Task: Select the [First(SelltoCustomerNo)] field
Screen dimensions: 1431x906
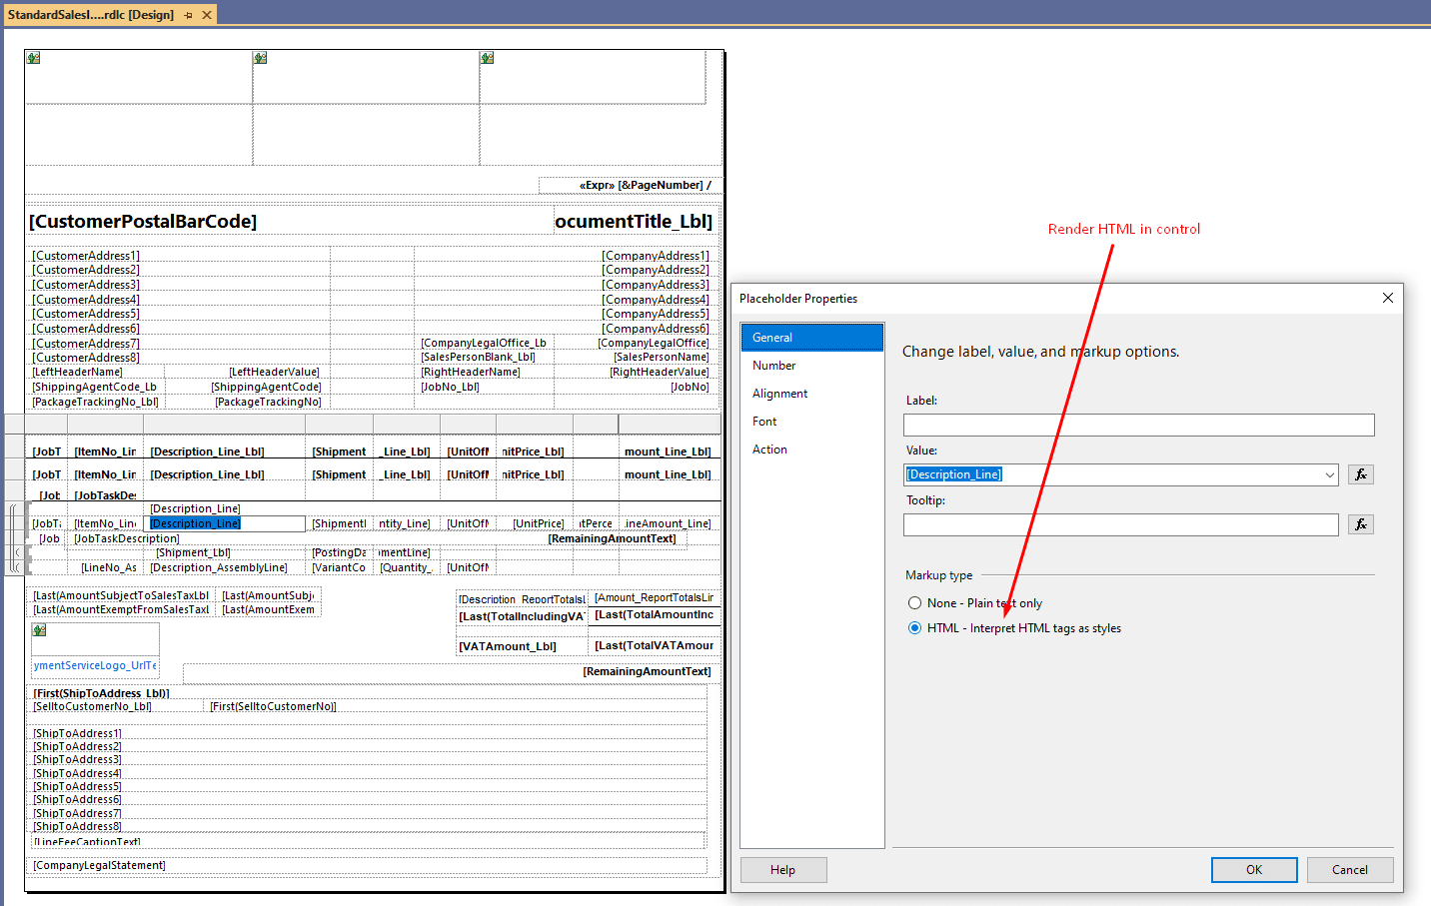Action: click(273, 706)
